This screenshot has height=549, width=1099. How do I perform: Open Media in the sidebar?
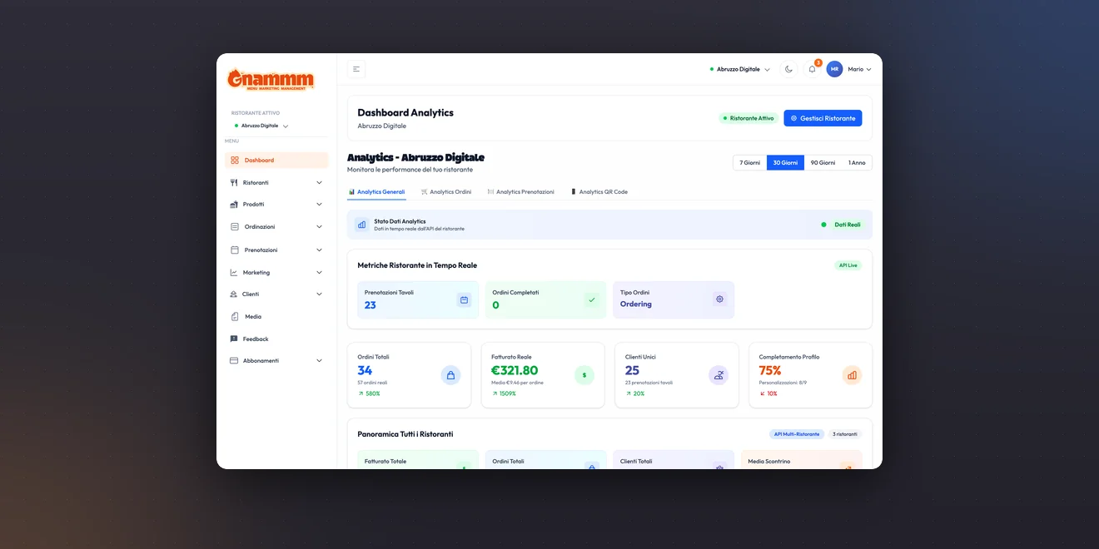pos(276,316)
